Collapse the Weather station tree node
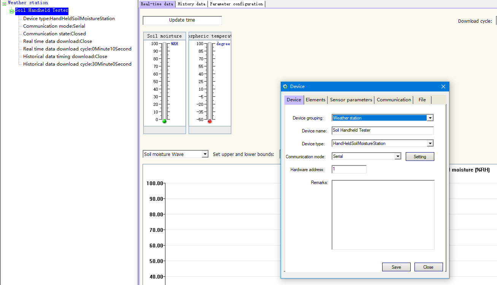The image size is (497, 285). coord(4,4)
